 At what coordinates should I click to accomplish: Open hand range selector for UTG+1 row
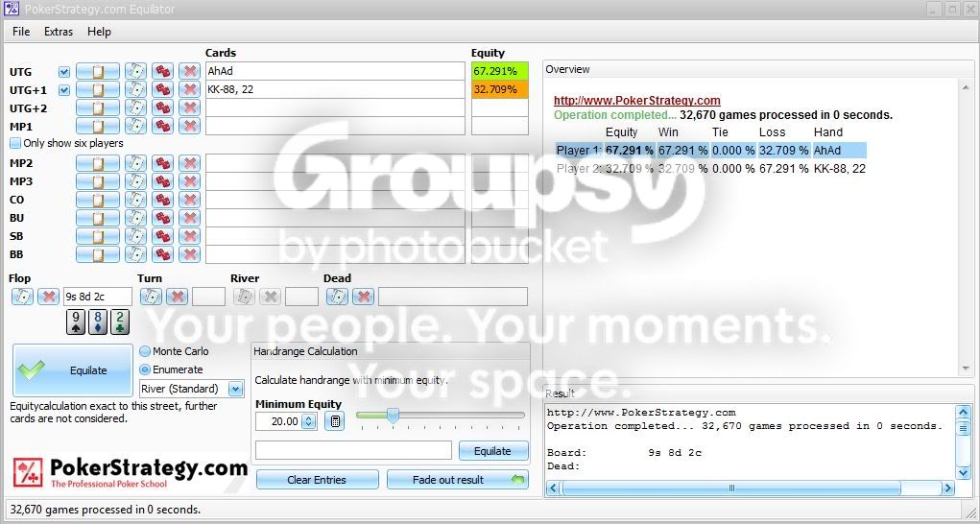98,90
